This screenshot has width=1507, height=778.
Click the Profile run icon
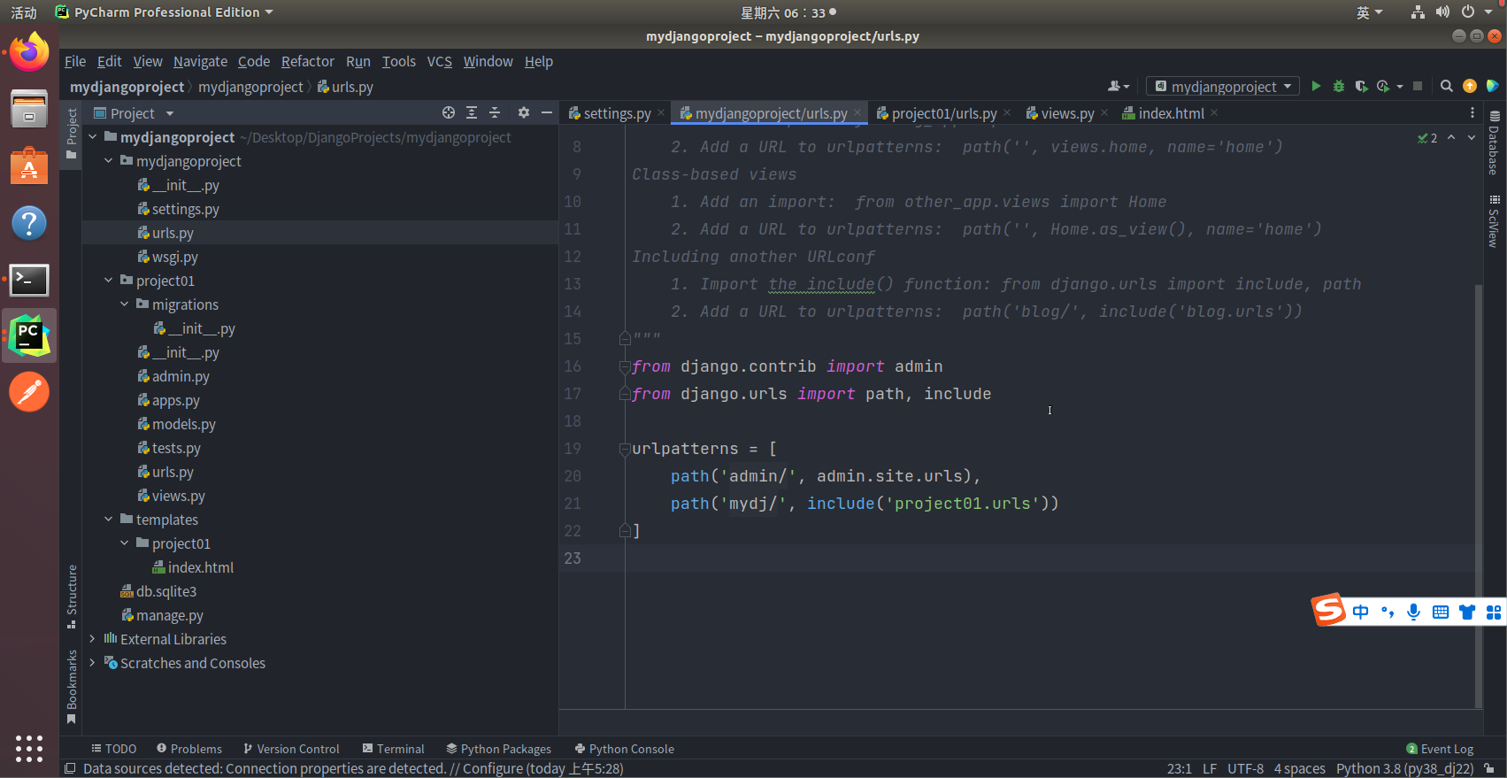click(x=1383, y=86)
